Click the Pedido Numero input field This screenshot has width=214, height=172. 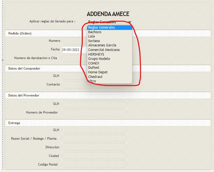click(74, 41)
